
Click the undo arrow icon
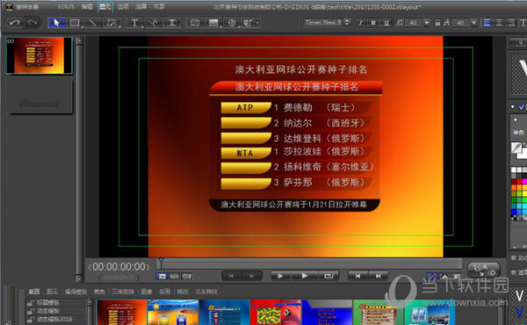point(14,23)
